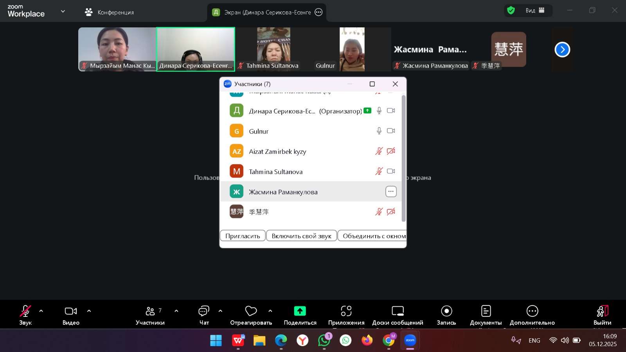This screenshot has height=352, width=626.
Task: Switch to the Конференция tab
Action: [x=110, y=12]
